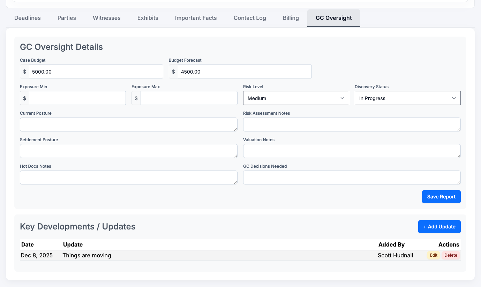Image resolution: width=481 pixels, height=287 pixels.
Task: Click the Current Posture text area
Action: coord(128,124)
